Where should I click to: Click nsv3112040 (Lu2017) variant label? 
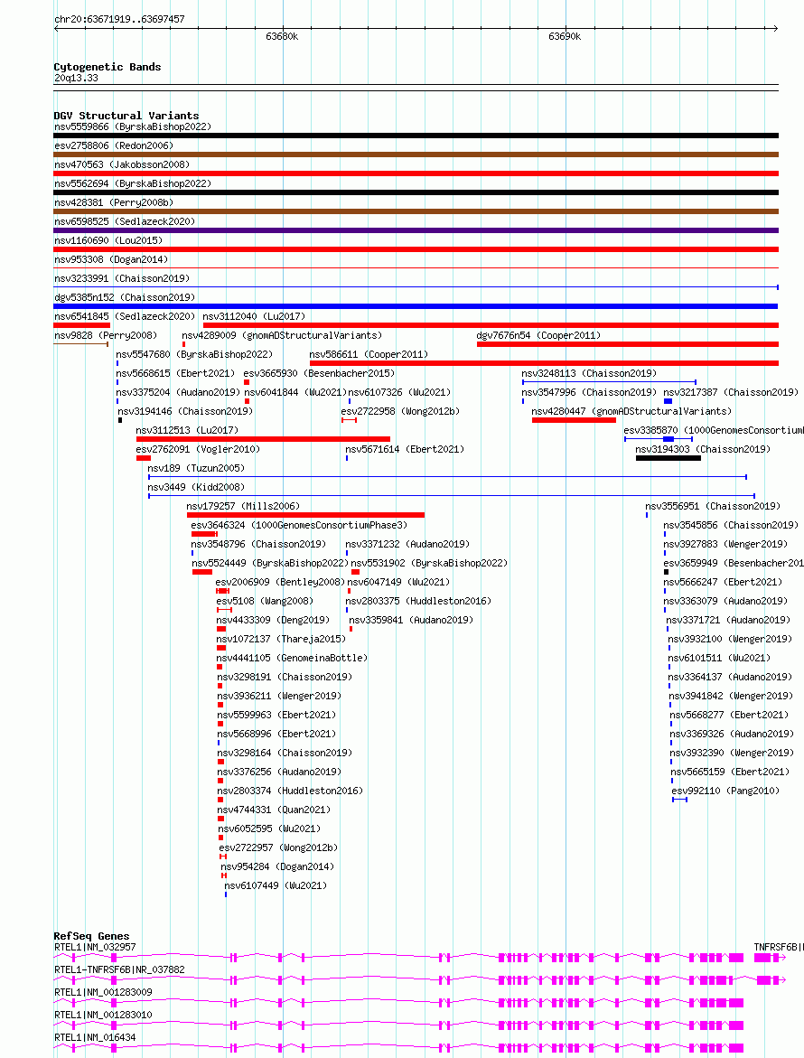click(x=254, y=316)
